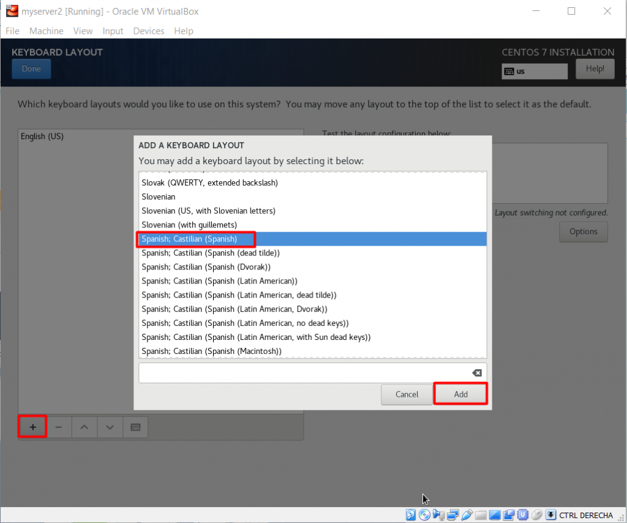This screenshot has width=627, height=523.
Task: Click the Add button in the dialog
Action: coord(460,394)
